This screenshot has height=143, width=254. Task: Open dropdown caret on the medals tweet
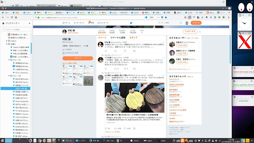164,75
